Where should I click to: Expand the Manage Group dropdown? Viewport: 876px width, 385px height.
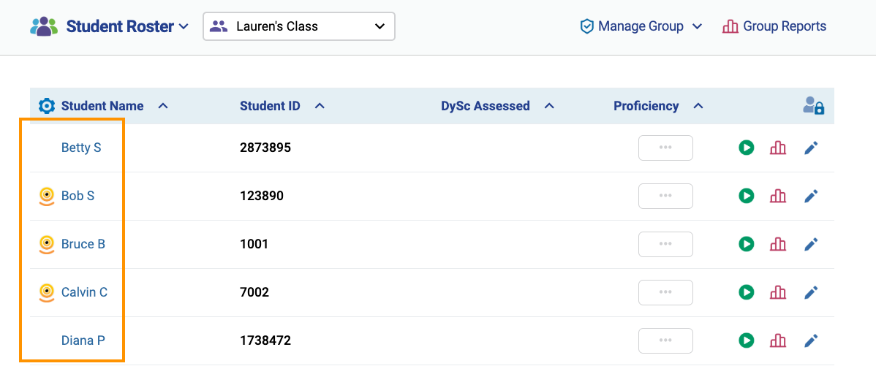pos(641,26)
